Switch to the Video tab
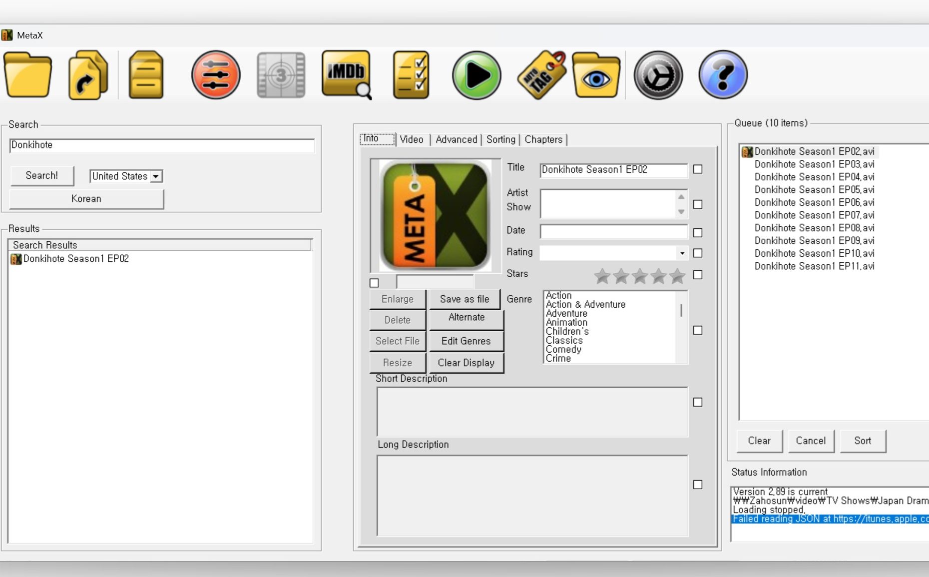The width and height of the screenshot is (929, 577). tap(412, 140)
